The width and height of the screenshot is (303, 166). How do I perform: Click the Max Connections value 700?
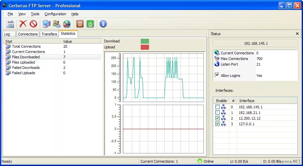click(x=259, y=59)
